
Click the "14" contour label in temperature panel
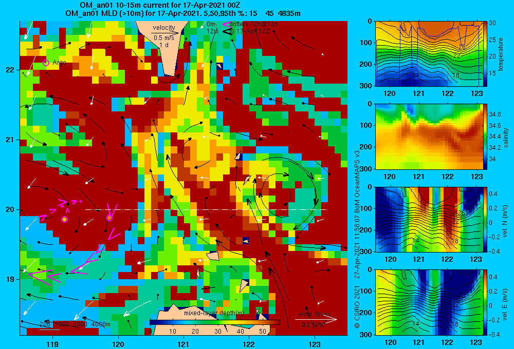(415, 75)
